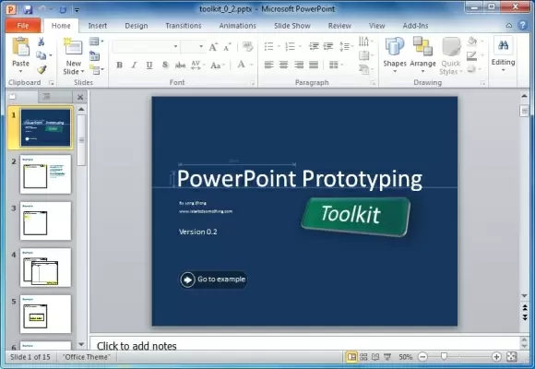Click Zoom Out minus button
Image resolution: width=535 pixels, height=369 pixels.
pyautogui.click(x=422, y=357)
